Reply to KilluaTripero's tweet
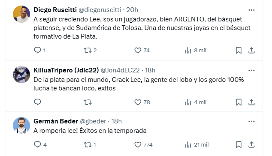The image size is (272, 156). [x=37, y=102]
